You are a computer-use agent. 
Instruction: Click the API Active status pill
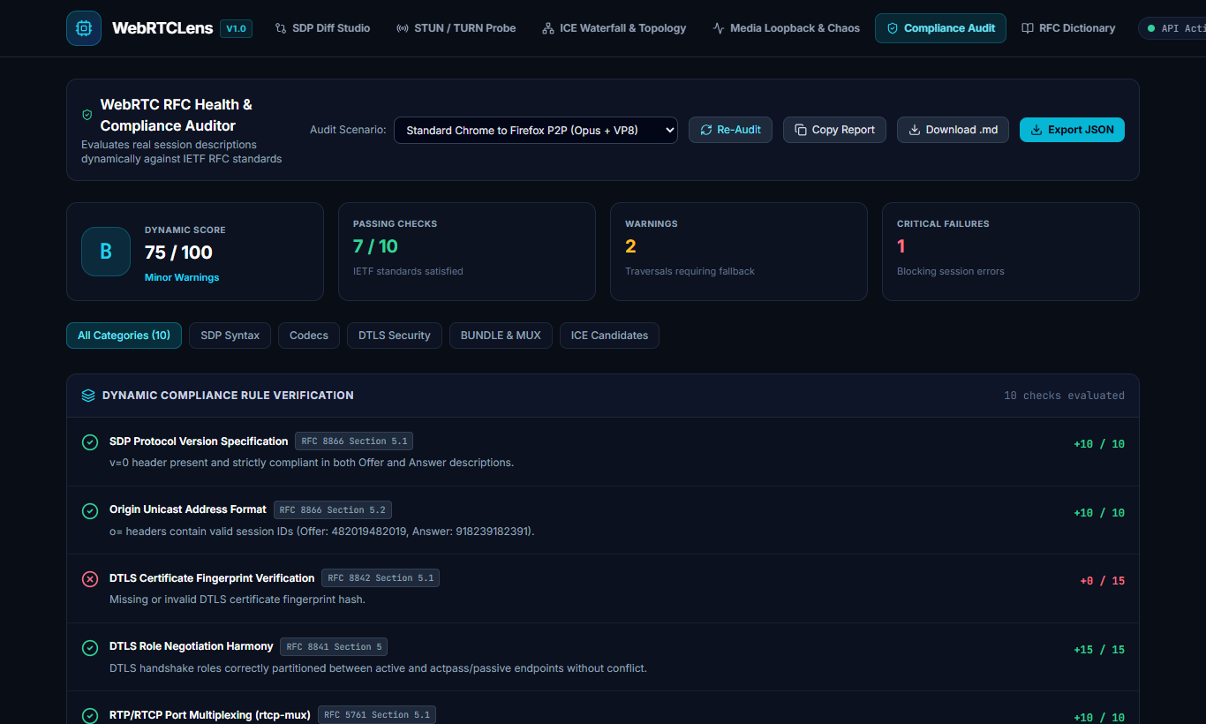pyautogui.click(x=1172, y=28)
